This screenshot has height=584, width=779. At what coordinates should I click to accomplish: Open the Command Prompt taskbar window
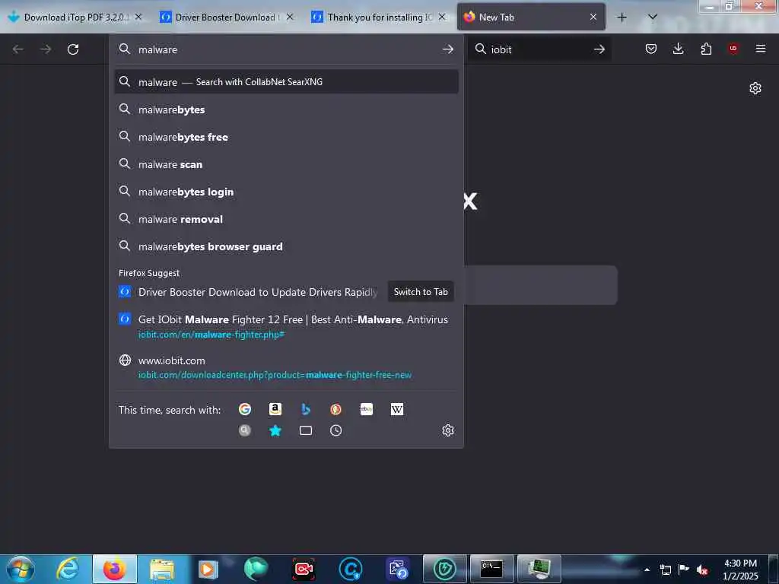tap(492, 569)
